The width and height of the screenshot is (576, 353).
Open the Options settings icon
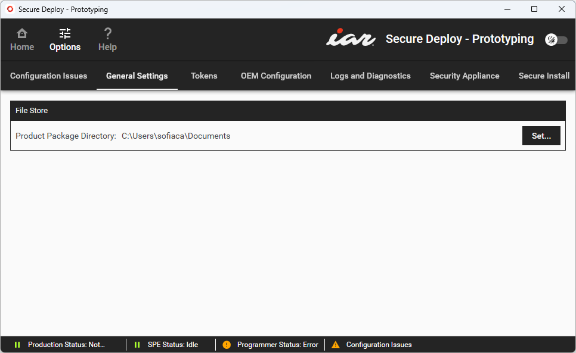64,35
